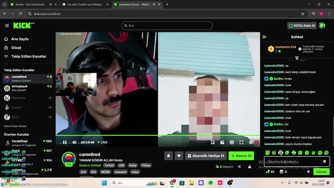Select the chill tag
Image resolution: width=334 pixels, height=188 pixels.
click(x=121, y=165)
